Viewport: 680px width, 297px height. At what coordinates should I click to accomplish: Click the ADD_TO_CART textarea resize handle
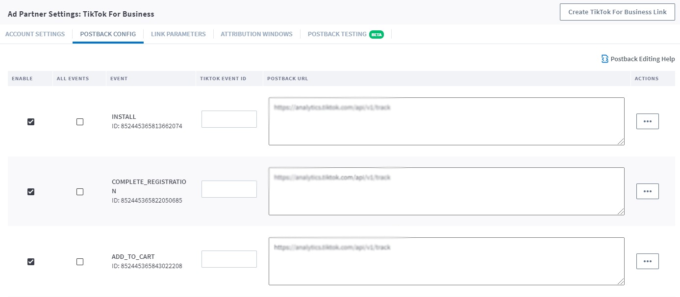coord(621,282)
